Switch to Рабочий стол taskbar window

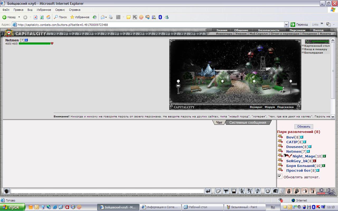pos(203,207)
